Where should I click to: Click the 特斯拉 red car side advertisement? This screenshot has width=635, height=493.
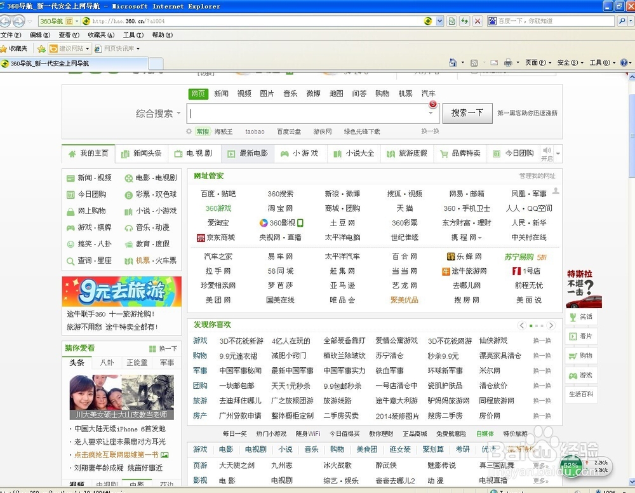pos(584,289)
